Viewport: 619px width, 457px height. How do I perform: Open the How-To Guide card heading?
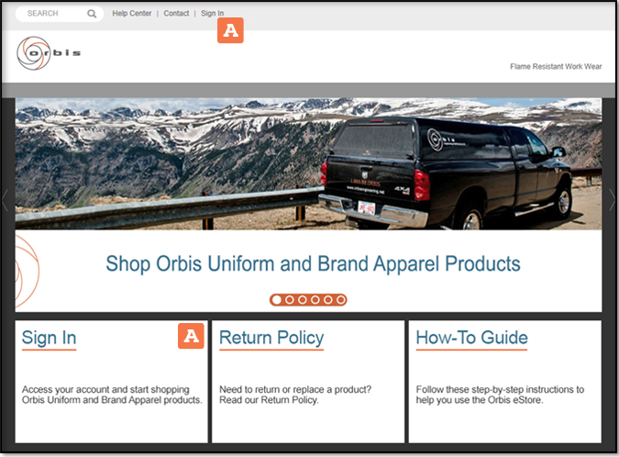coord(471,338)
